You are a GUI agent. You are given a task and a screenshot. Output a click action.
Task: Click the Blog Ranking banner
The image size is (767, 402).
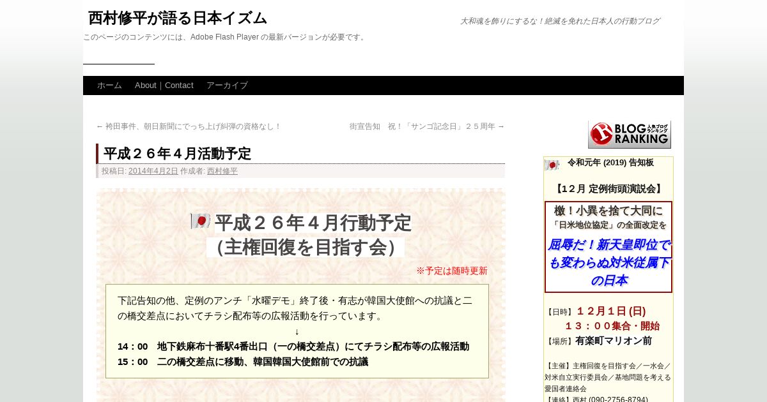(630, 135)
